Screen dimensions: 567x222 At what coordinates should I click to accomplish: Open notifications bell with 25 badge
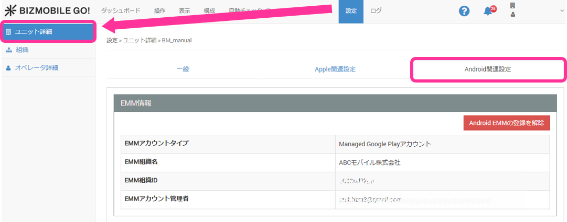[488, 11]
